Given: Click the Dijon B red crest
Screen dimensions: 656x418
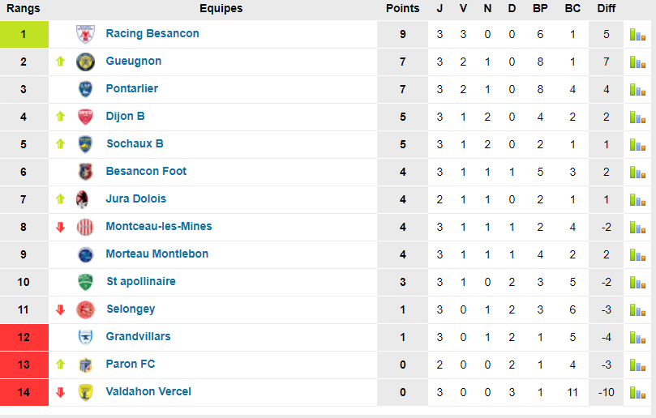Looking at the screenshot, I should coord(85,117).
